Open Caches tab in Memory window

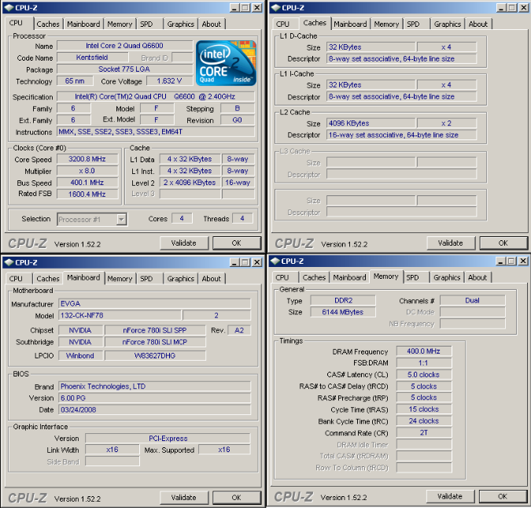(314, 277)
